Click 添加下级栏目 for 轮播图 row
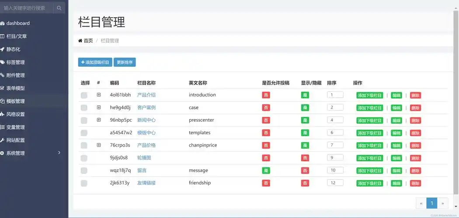459x218 pixels. pyautogui.click(x=370, y=158)
